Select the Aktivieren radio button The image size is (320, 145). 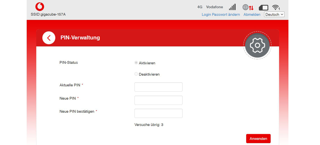(x=136, y=63)
